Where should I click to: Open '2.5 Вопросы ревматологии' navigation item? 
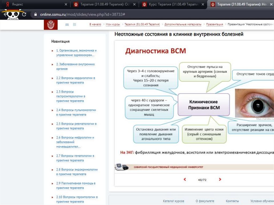pos(76,126)
